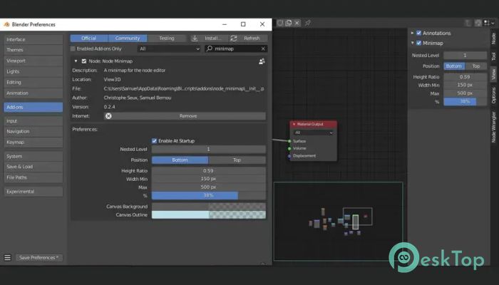Image resolution: width=499 pixels, height=285 pixels.
Task: Click the fake user shield icon in node editor header
Action: tap(280, 23)
